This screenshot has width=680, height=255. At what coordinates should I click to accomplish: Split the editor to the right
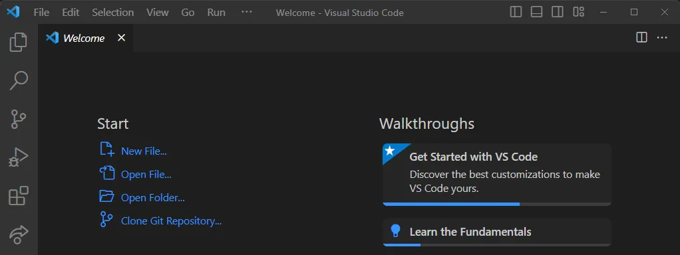point(641,38)
